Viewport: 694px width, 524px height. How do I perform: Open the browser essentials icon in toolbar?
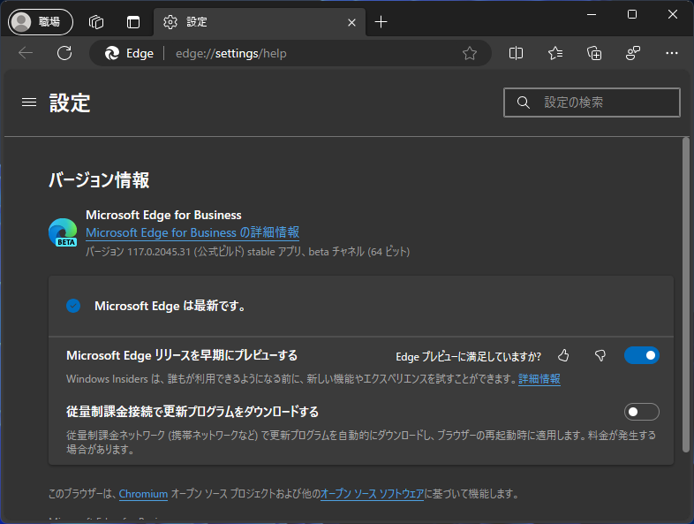pos(633,53)
